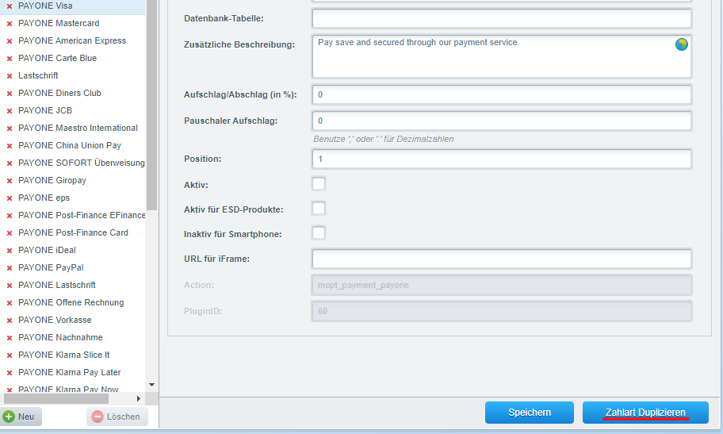
Task: Click red x icon beside PAYONE Carte Blue
Action: point(10,59)
